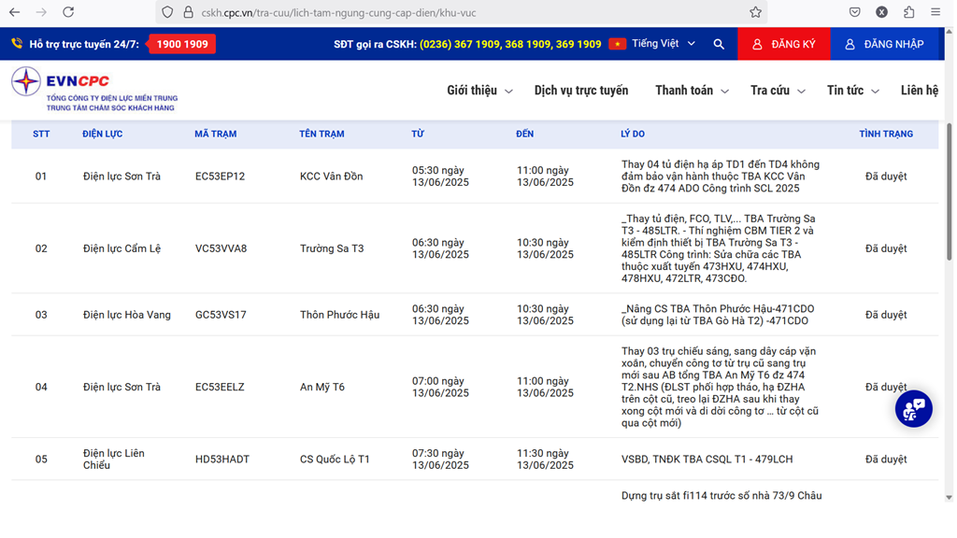Click scrollbar down arrow

pyautogui.click(x=950, y=497)
